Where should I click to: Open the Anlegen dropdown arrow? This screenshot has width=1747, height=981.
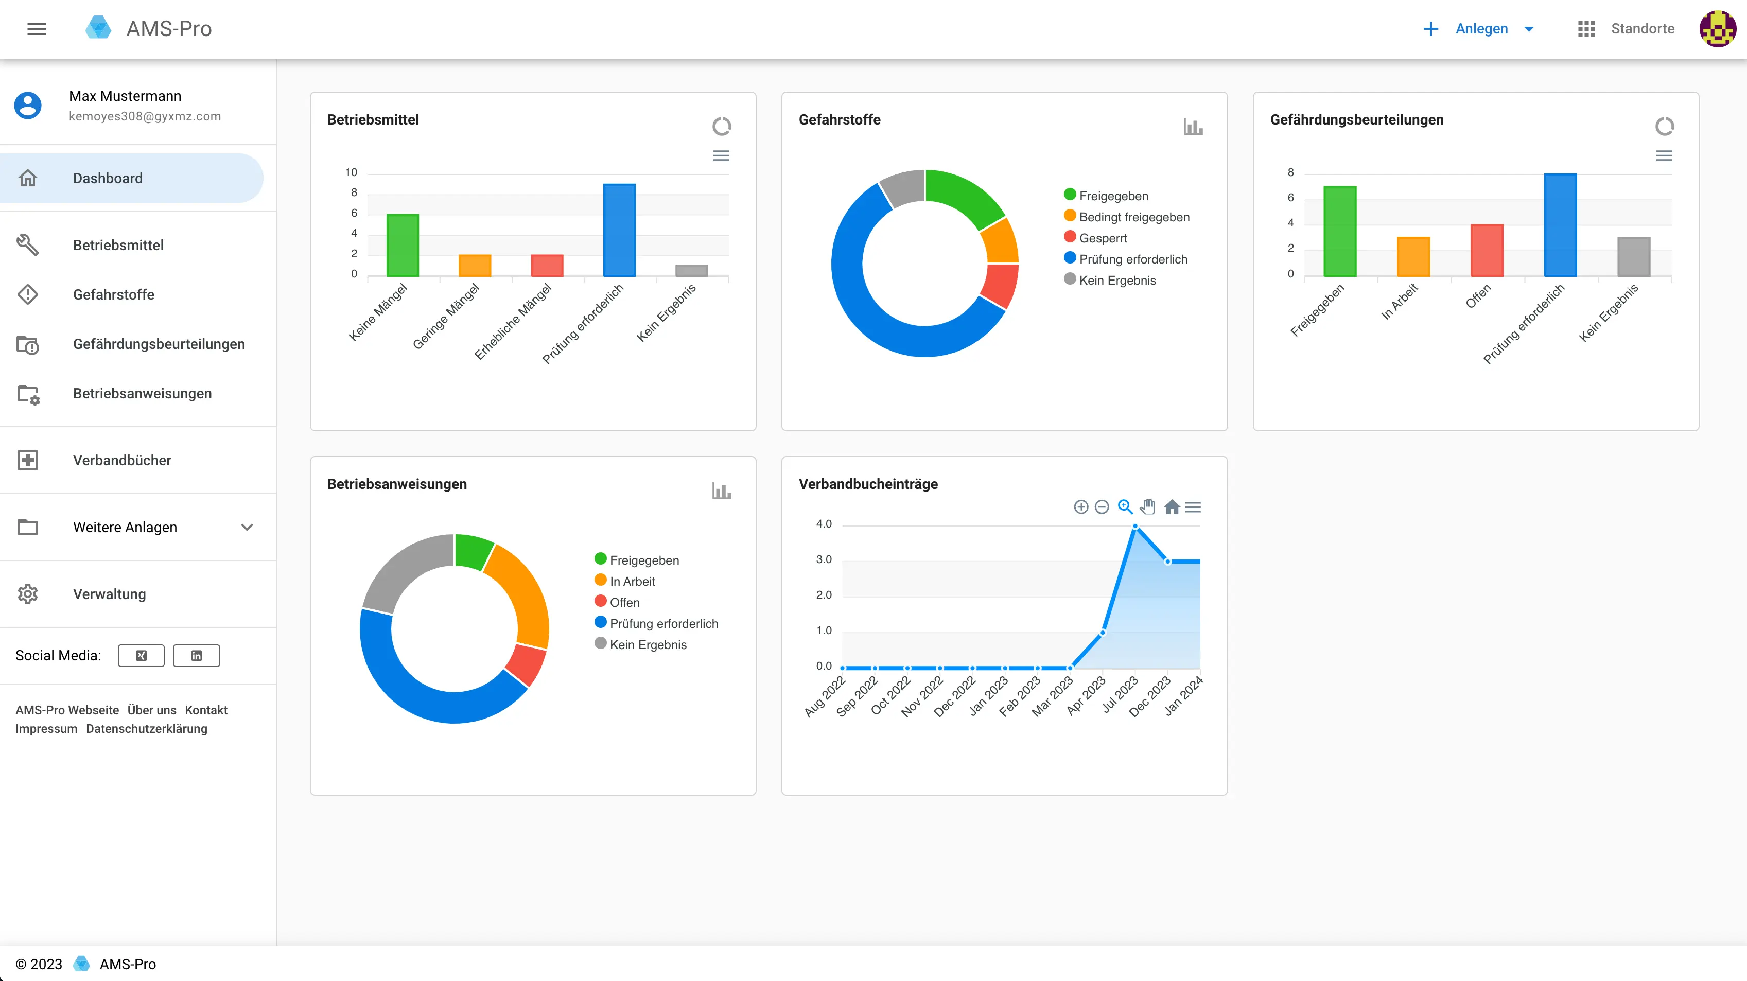[x=1529, y=29]
